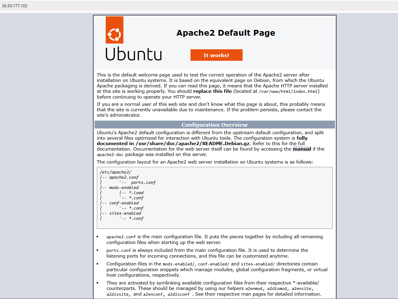Screen dimensions: 398x299
Task: Click the orange "It works!" banner
Action: (x=217, y=55)
